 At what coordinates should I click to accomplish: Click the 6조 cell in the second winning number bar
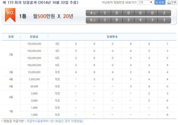tap(93, 20)
